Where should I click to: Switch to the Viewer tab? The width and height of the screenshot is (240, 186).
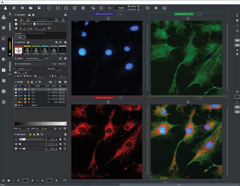(x=10, y=27)
